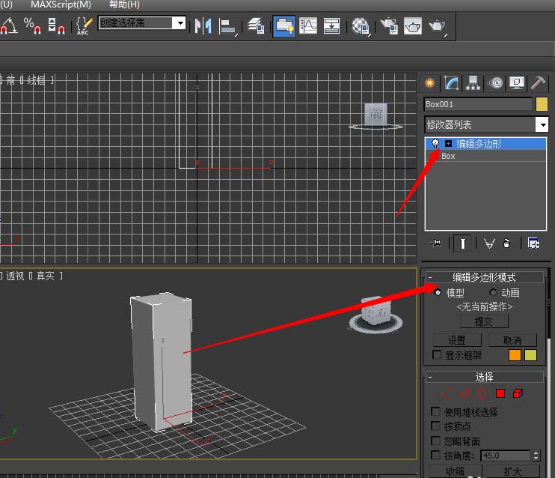The image size is (555, 478).
Task: Open the Create command panel tab
Action: click(429, 83)
